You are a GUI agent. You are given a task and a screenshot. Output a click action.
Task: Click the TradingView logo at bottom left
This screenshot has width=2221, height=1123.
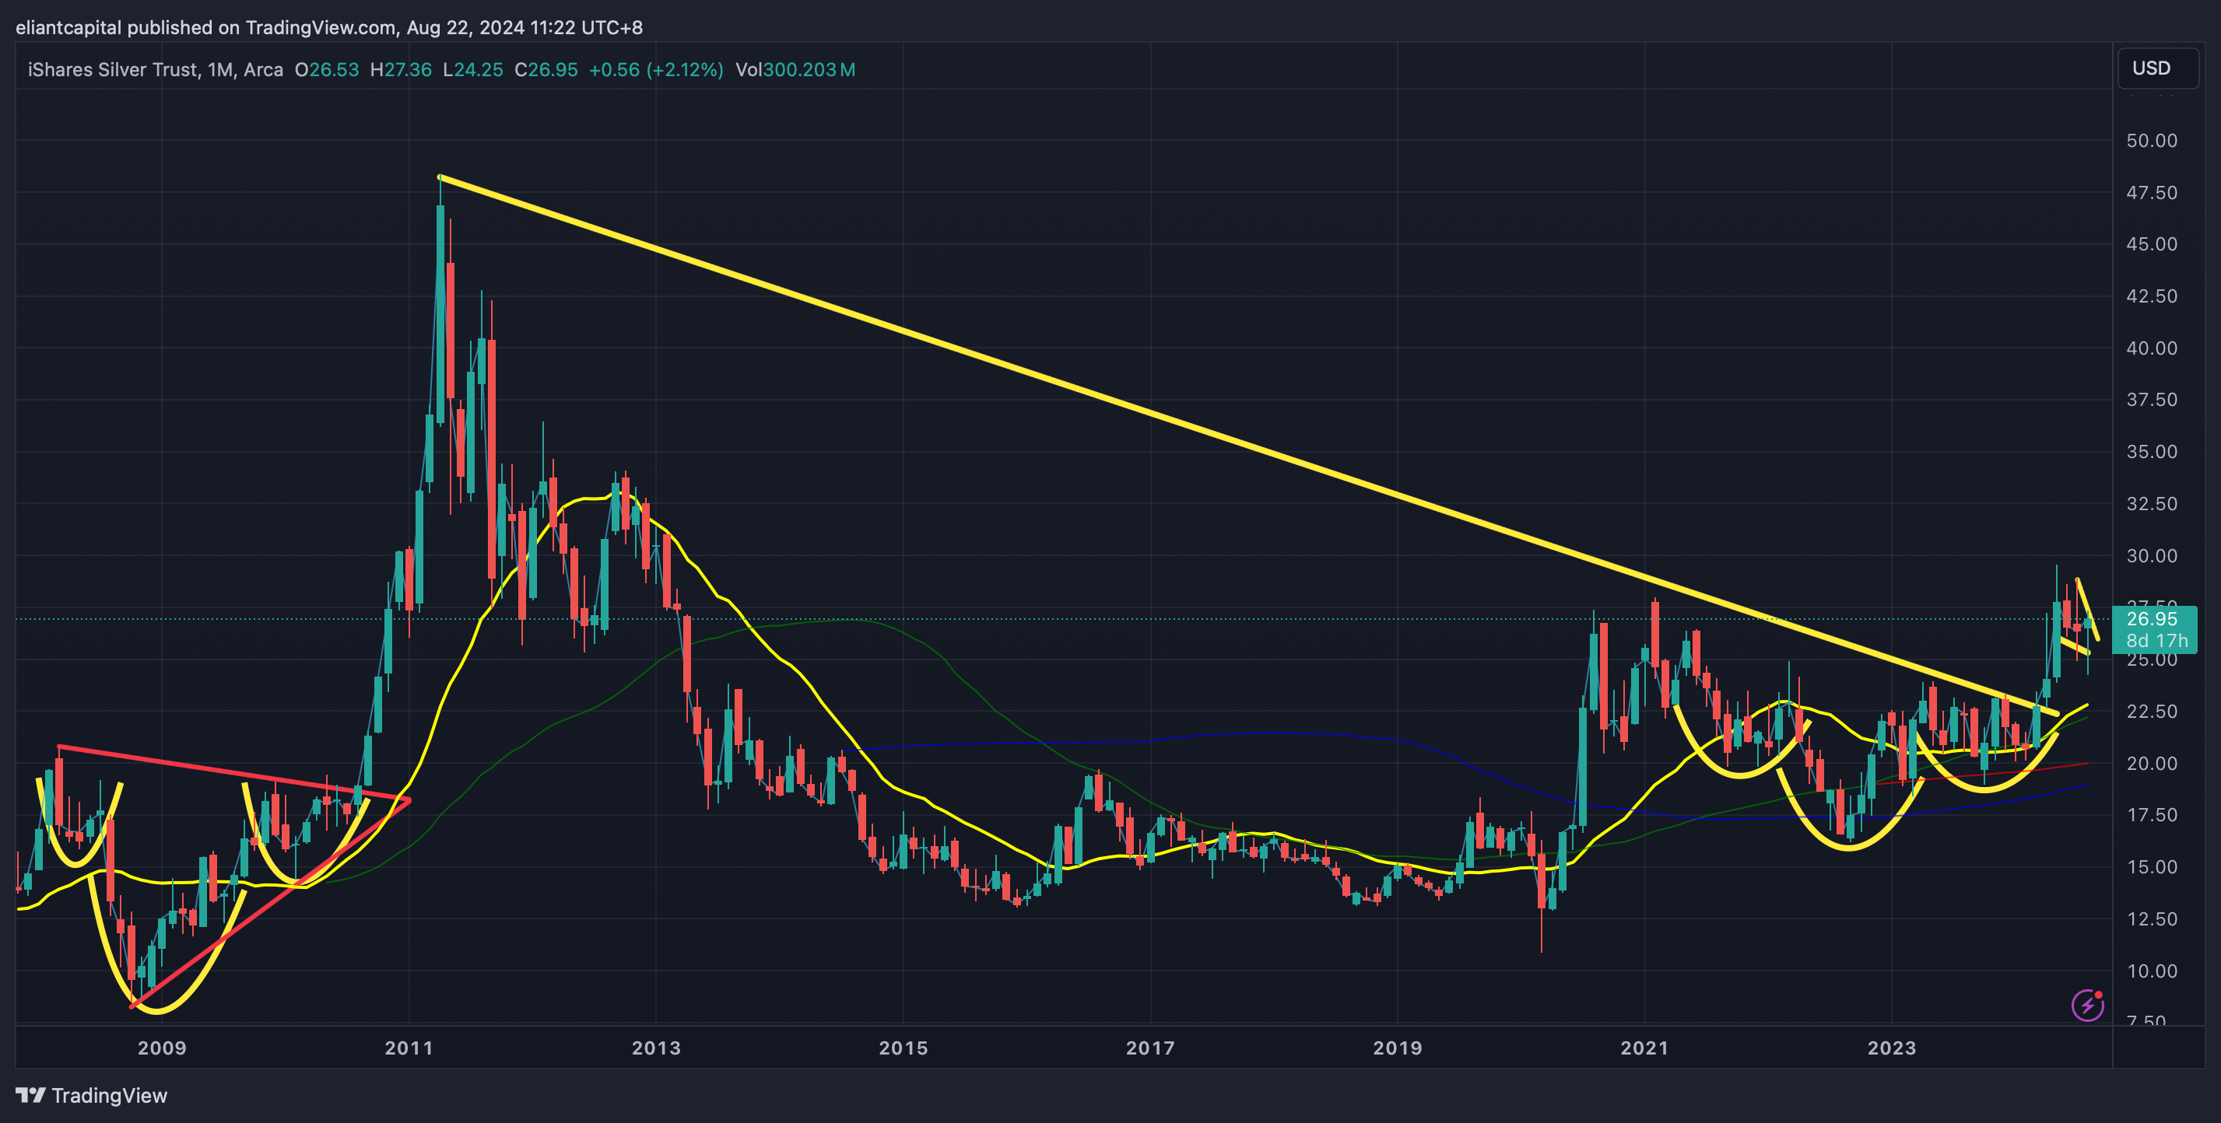coord(91,1096)
